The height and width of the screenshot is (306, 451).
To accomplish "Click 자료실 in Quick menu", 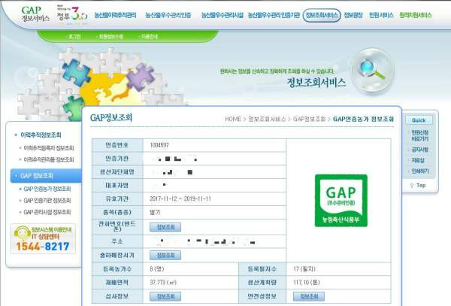I will (418, 160).
